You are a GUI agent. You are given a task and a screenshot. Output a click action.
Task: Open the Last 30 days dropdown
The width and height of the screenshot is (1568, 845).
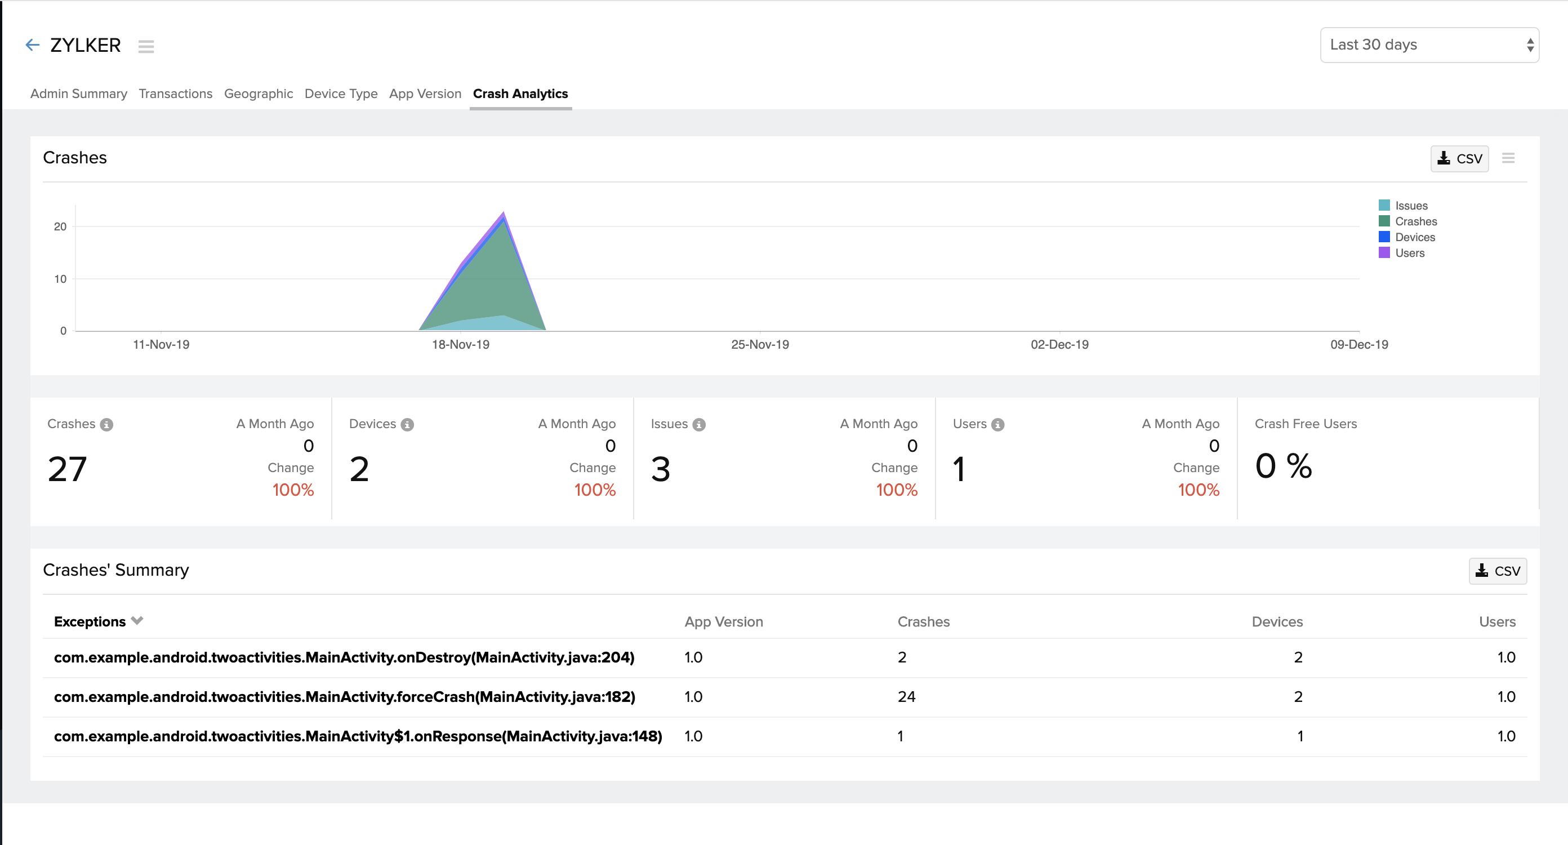1429,45
